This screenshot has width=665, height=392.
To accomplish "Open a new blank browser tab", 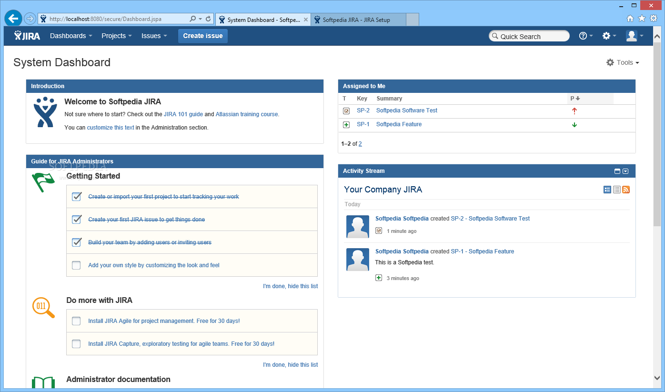I will pyautogui.click(x=413, y=20).
